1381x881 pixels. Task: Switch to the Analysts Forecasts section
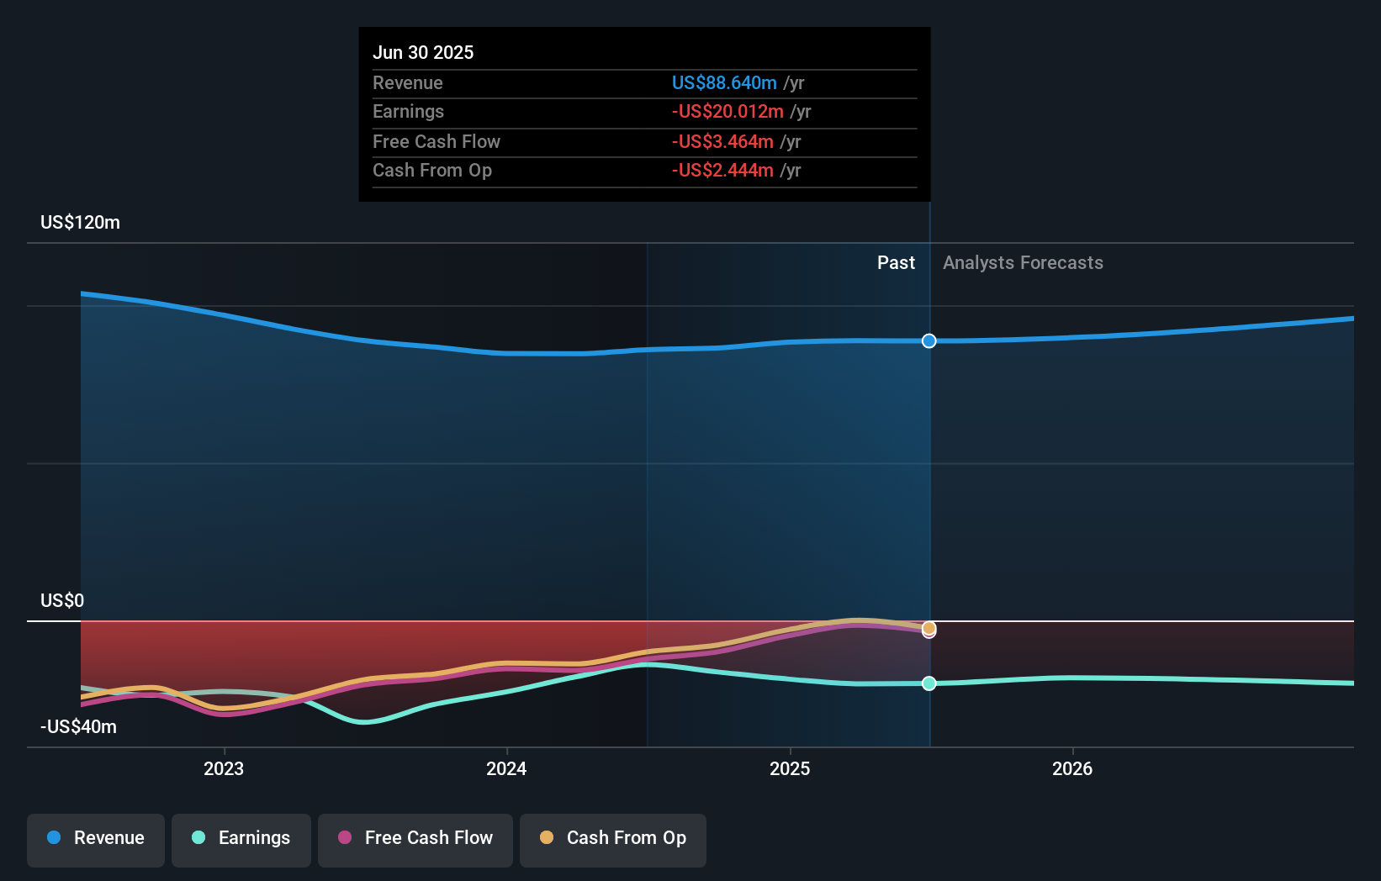click(x=1023, y=262)
